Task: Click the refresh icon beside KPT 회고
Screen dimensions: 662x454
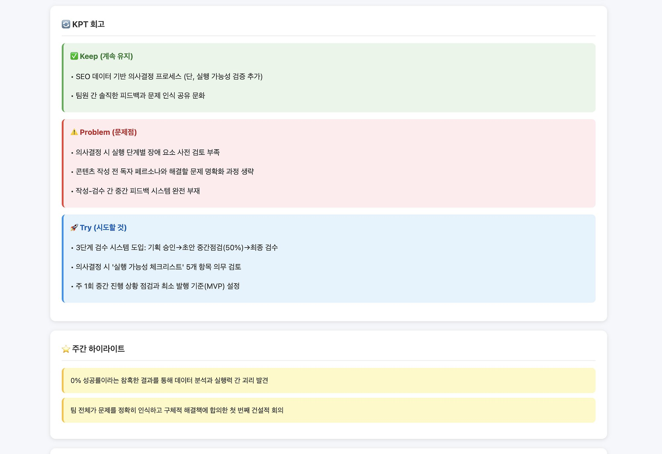Action: [66, 24]
